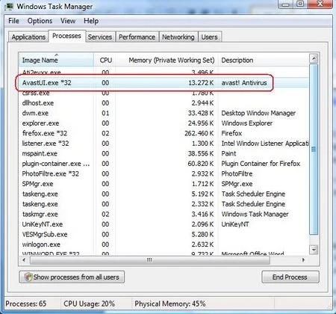Select the Processes tab
336x314 pixels.
tap(66, 36)
